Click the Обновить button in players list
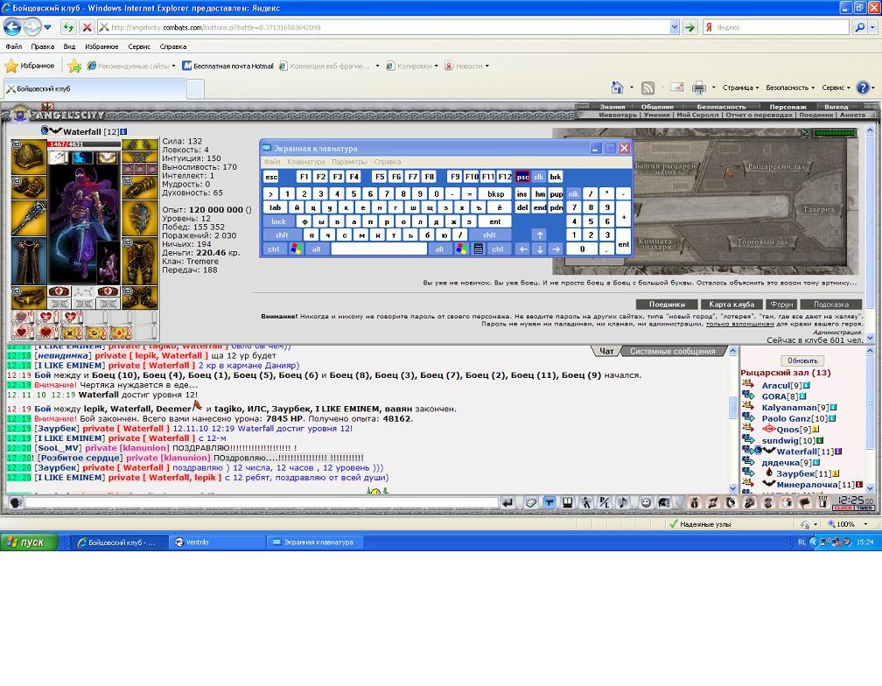 pyautogui.click(x=802, y=360)
